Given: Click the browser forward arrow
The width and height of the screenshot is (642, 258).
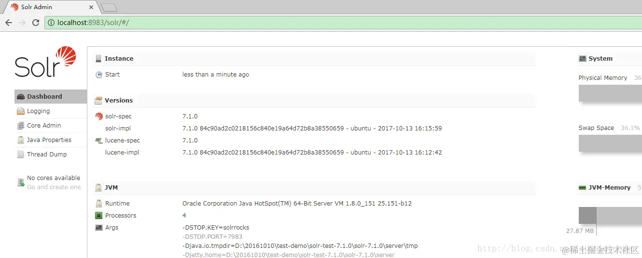Looking at the screenshot, I should pos(22,23).
